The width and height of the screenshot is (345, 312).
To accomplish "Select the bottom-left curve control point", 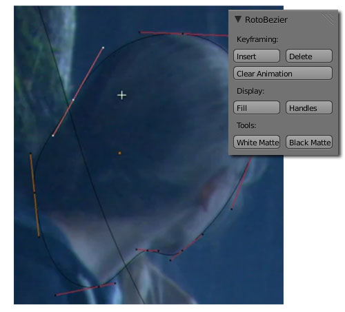I will click(99, 287).
